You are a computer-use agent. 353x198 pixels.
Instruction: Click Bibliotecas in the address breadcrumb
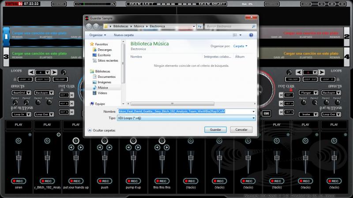[120, 26]
